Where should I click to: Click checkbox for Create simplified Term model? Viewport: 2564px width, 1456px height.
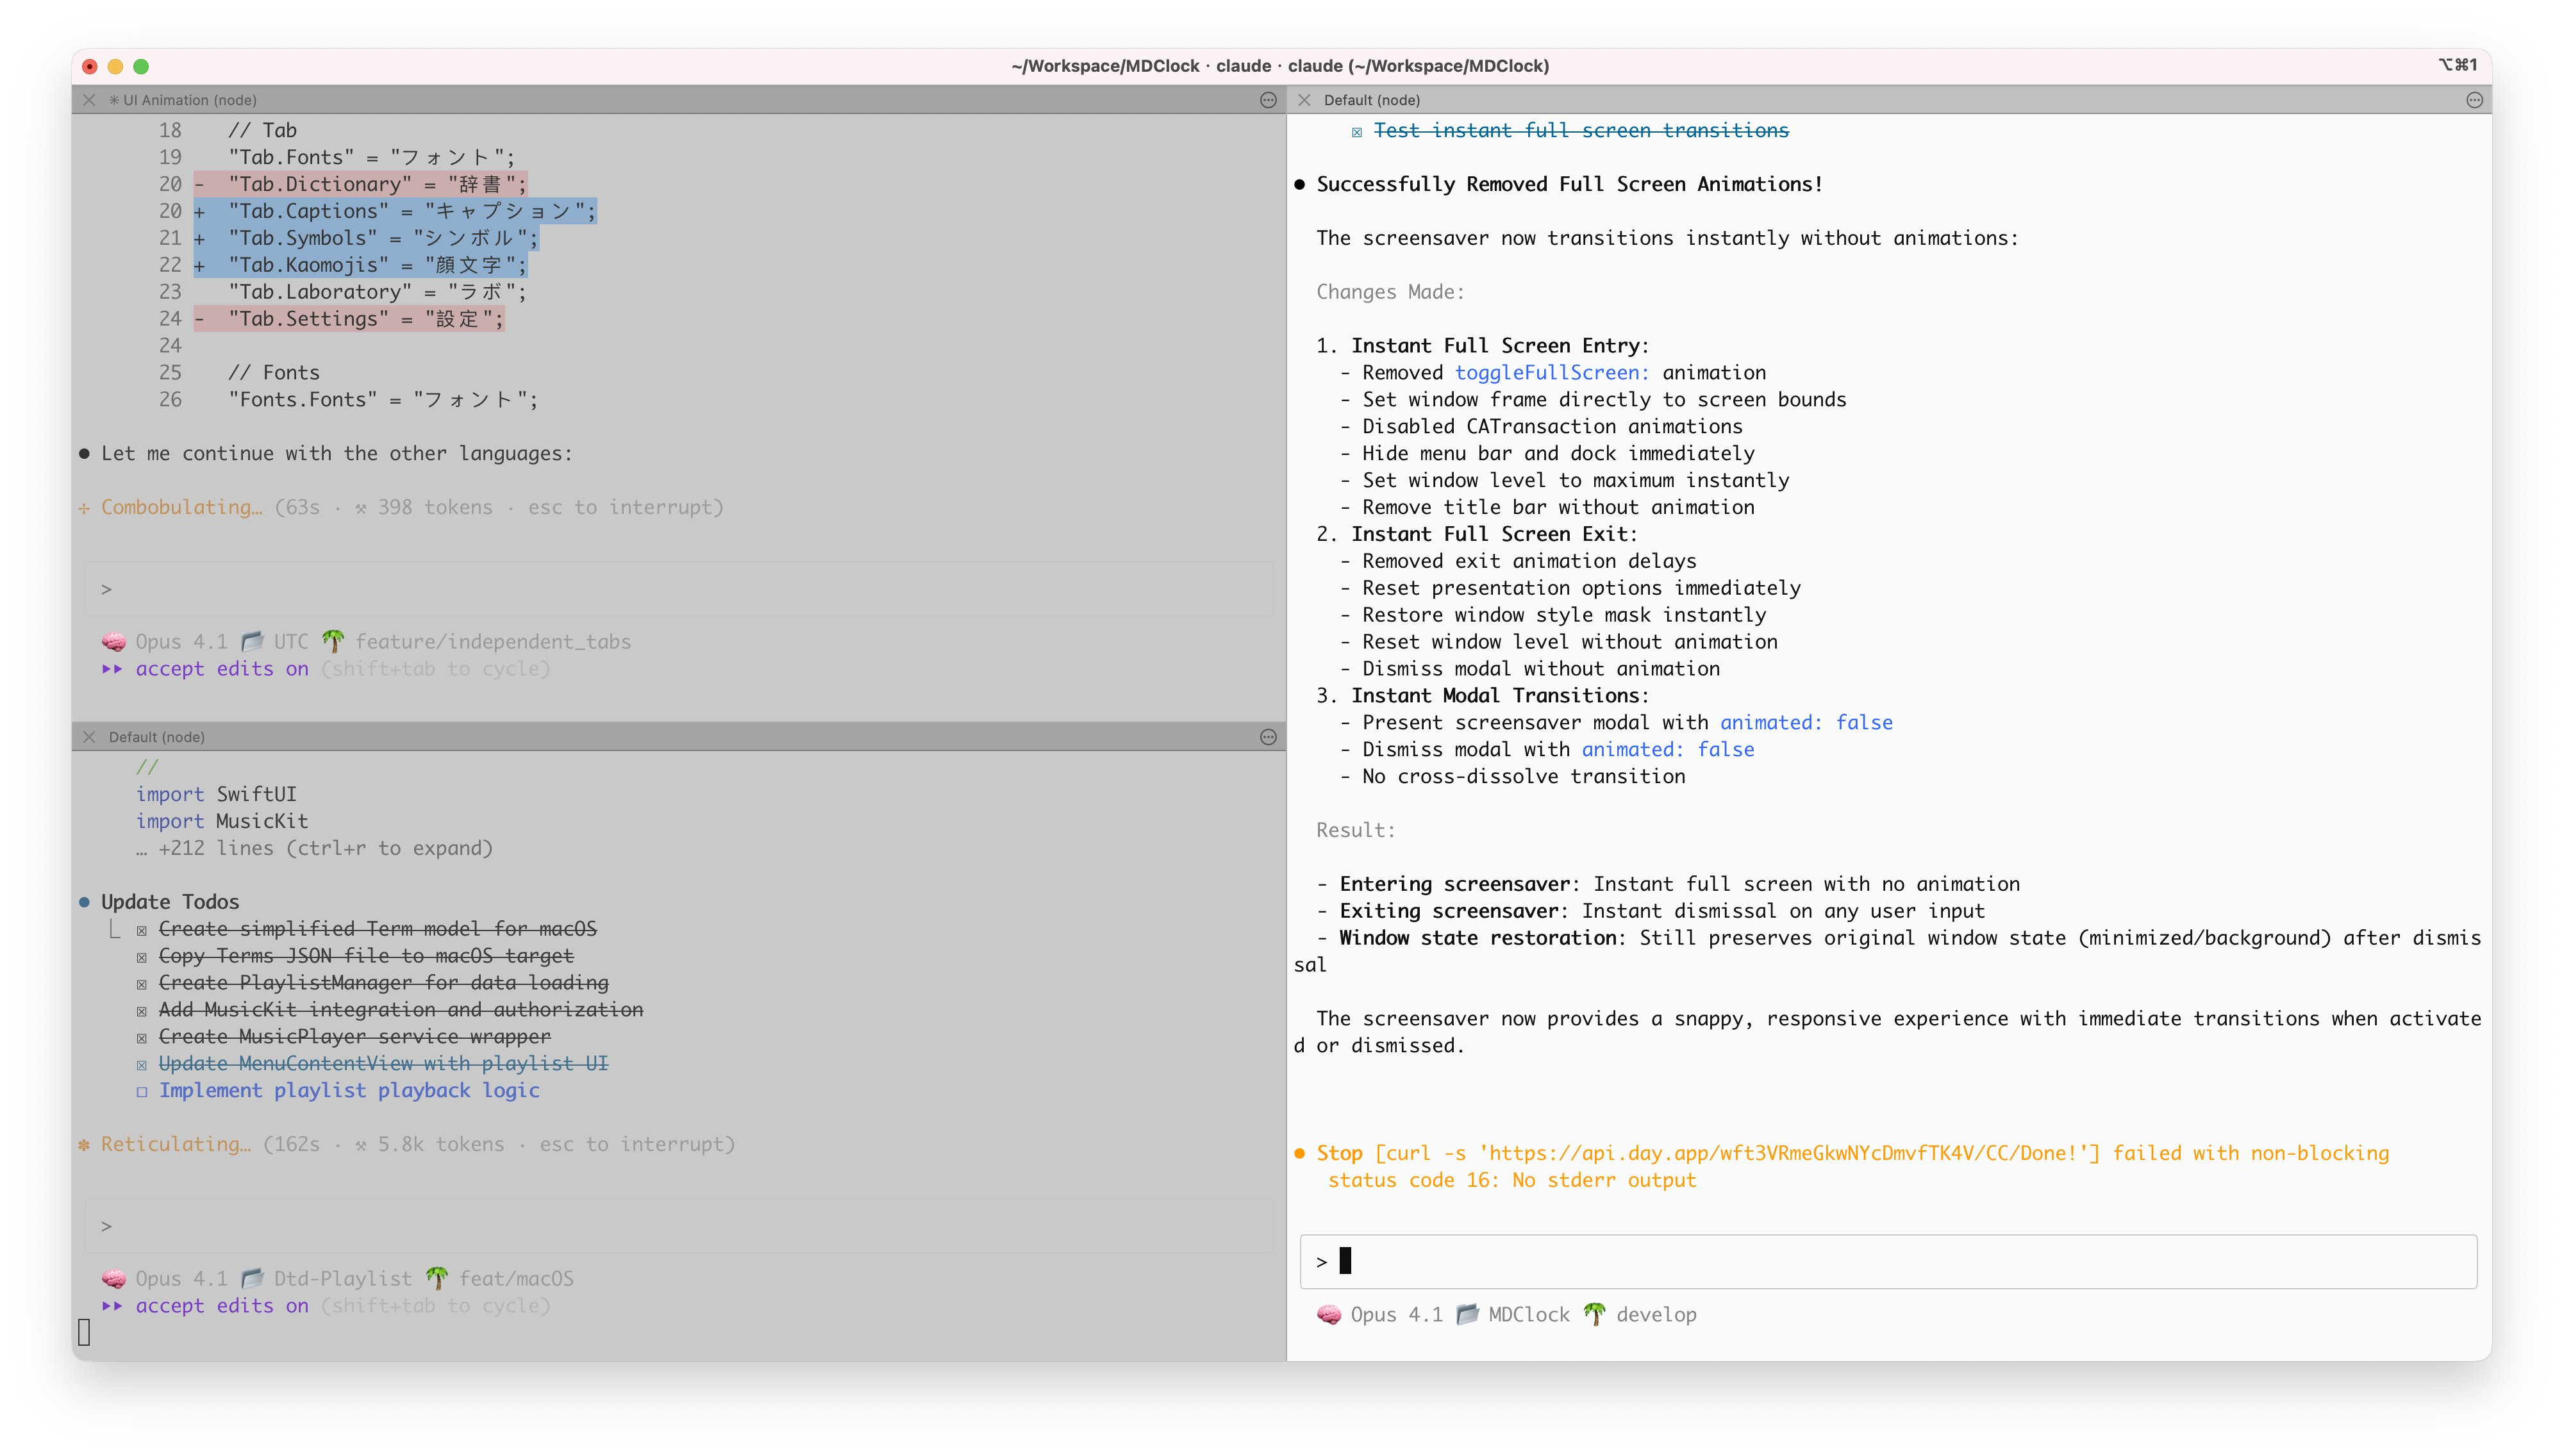click(141, 930)
